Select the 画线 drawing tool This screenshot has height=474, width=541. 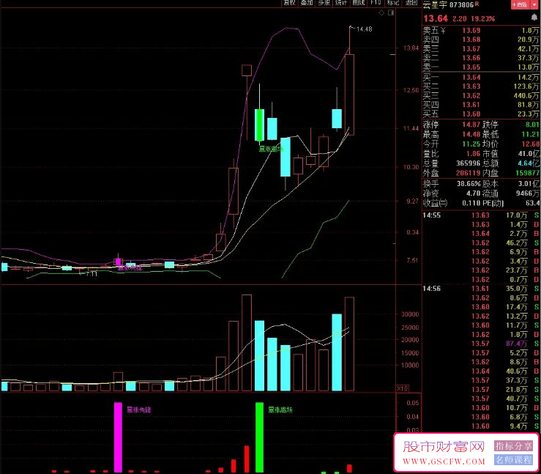tap(359, 3)
